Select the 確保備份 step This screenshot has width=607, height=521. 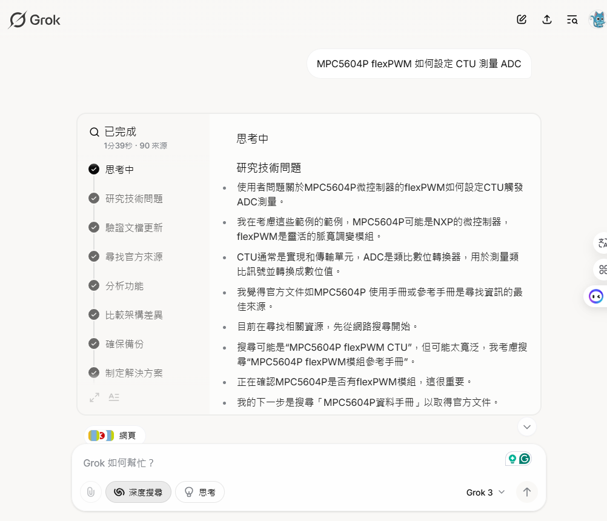124,343
